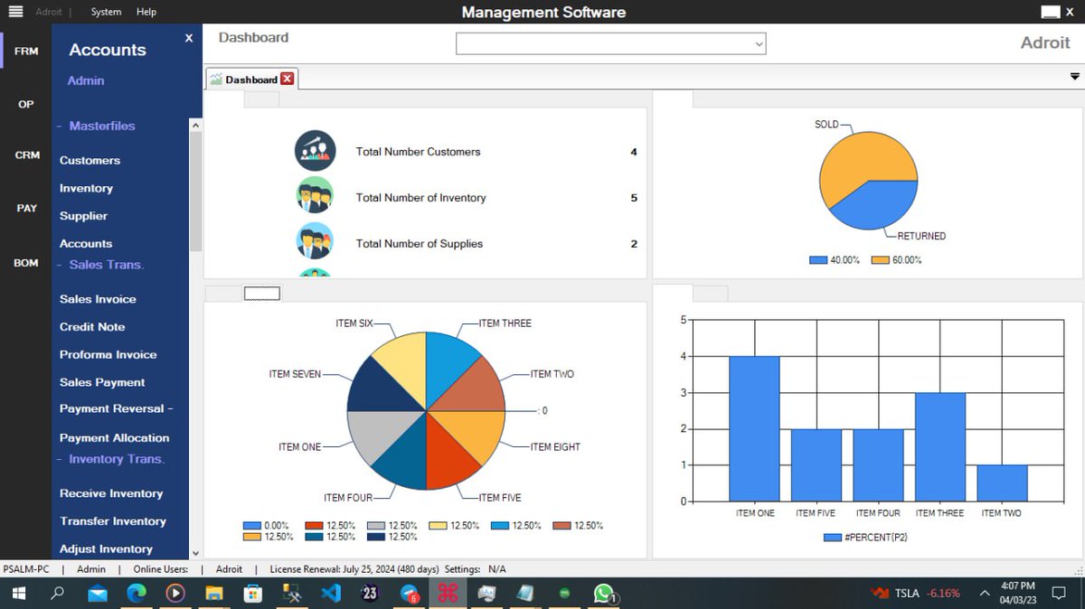Select the CRM module icon

[x=24, y=155]
